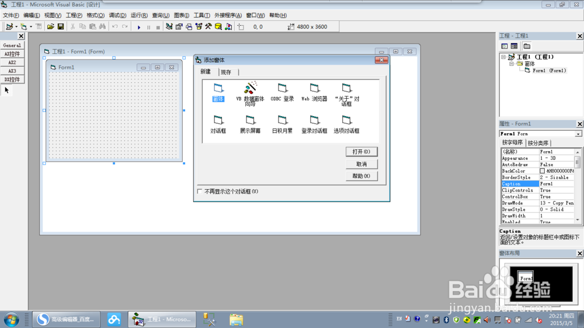584x328 pixels.
Task: Click View Code icon in project panel
Action: 505,46
